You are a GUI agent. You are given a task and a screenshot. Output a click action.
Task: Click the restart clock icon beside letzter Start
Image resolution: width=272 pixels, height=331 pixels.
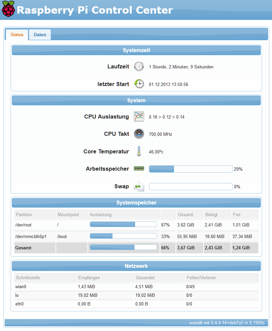pos(139,84)
